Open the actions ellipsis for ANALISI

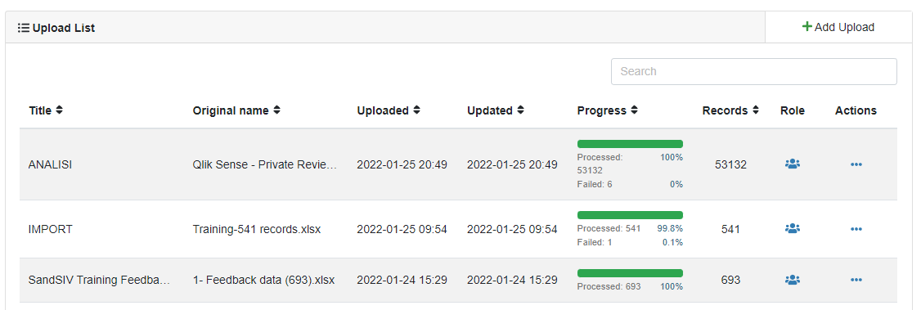856,164
